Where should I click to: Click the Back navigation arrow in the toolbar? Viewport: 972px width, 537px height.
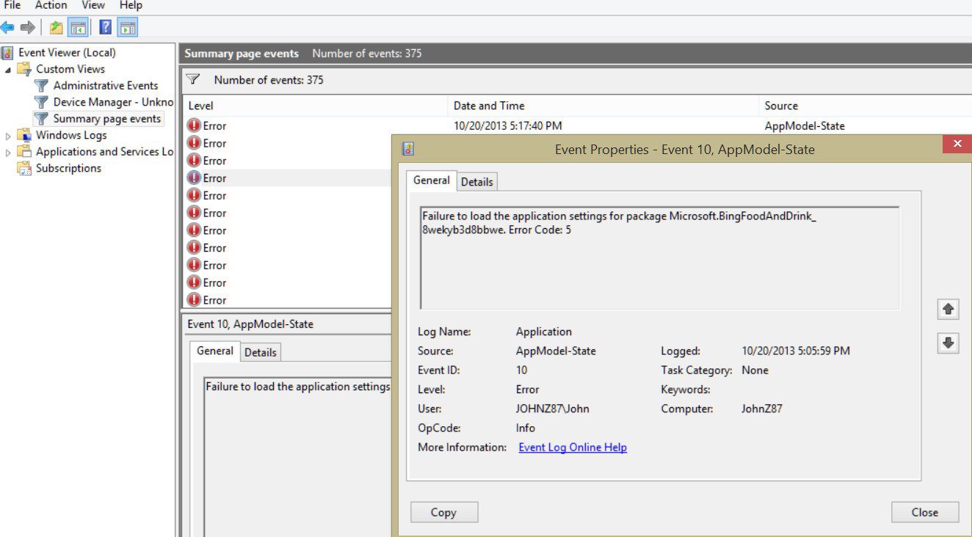pos(8,27)
